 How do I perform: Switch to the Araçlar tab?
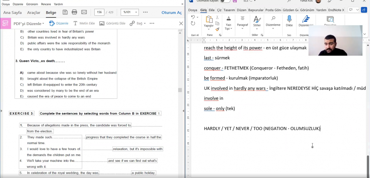[x=34, y=13]
